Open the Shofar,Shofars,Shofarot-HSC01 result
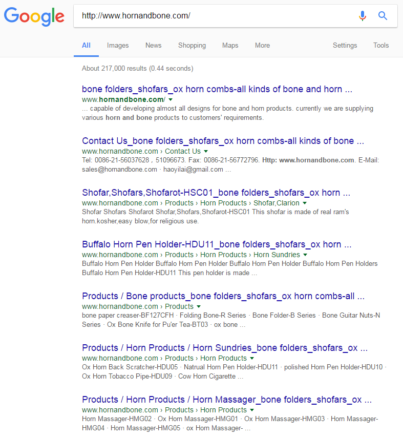Image resolution: width=403 pixels, height=438 pixels. tap(216, 193)
